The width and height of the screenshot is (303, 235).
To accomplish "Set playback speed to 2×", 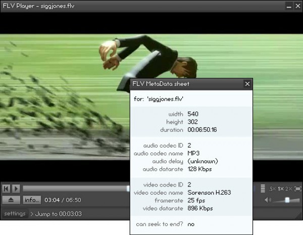I will tap(288, 189).
